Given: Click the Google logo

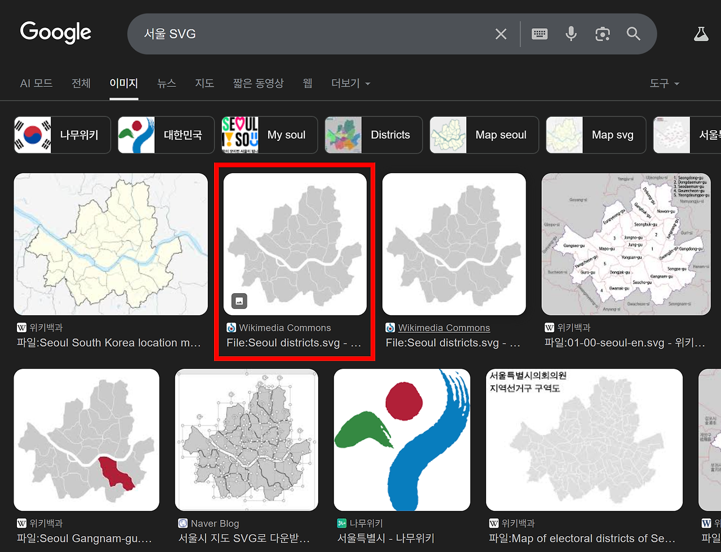Looking at the screenshot, I should click(56, 33).
